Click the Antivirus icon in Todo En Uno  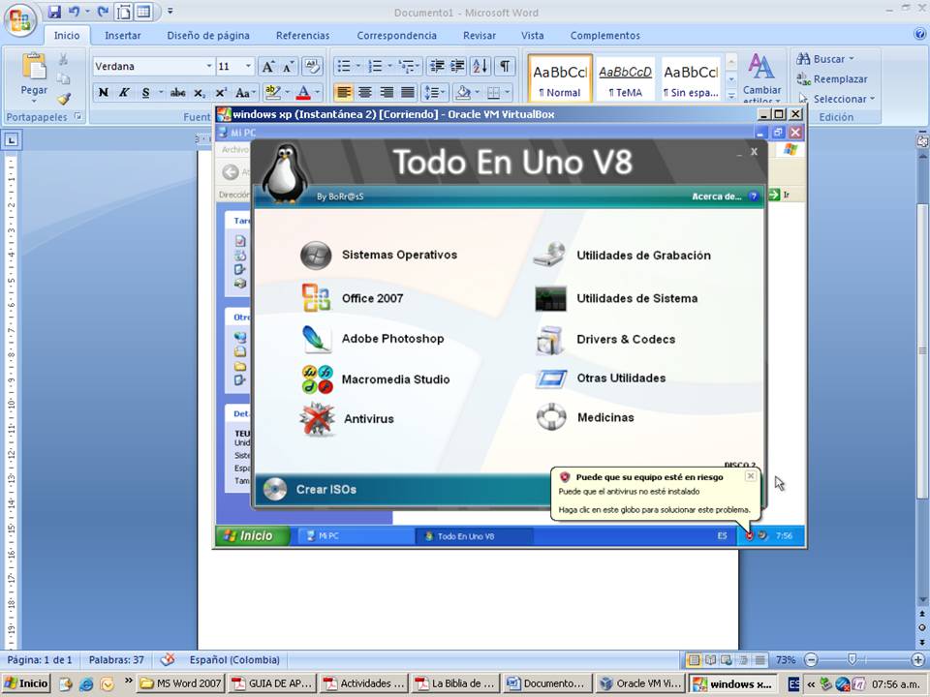(367, 419)
